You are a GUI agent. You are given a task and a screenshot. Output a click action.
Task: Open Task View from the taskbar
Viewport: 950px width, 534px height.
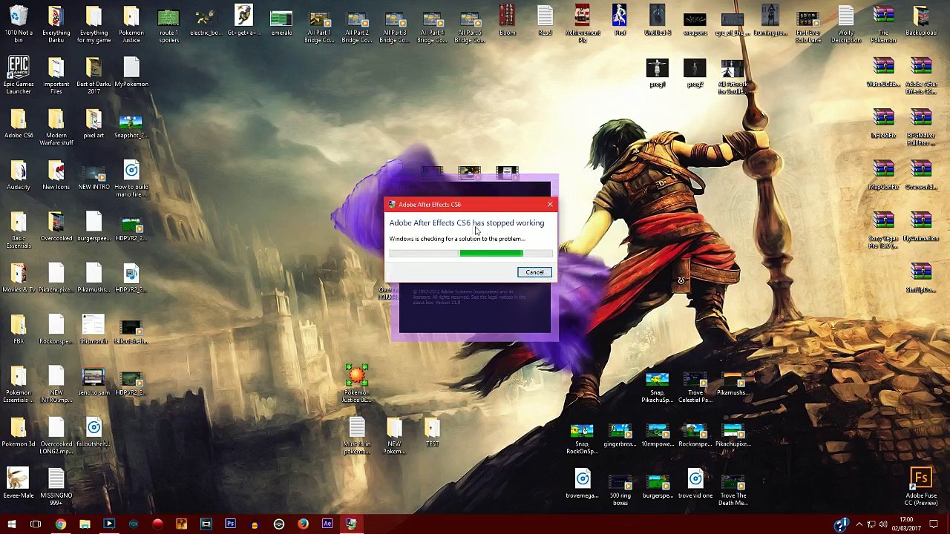pos(36,524)
